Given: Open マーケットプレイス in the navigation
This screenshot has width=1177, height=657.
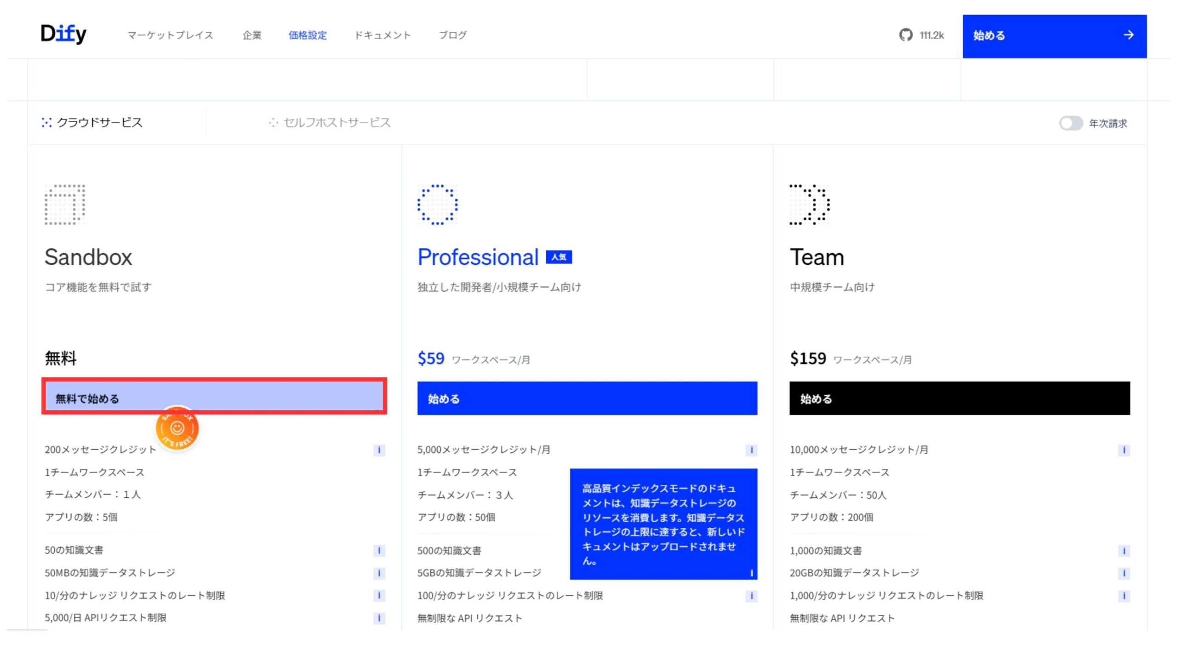Looking at the screenshot, I should pos(170,35).
